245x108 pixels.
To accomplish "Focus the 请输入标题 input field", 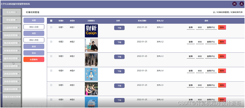I will click(x=34, y=27).
